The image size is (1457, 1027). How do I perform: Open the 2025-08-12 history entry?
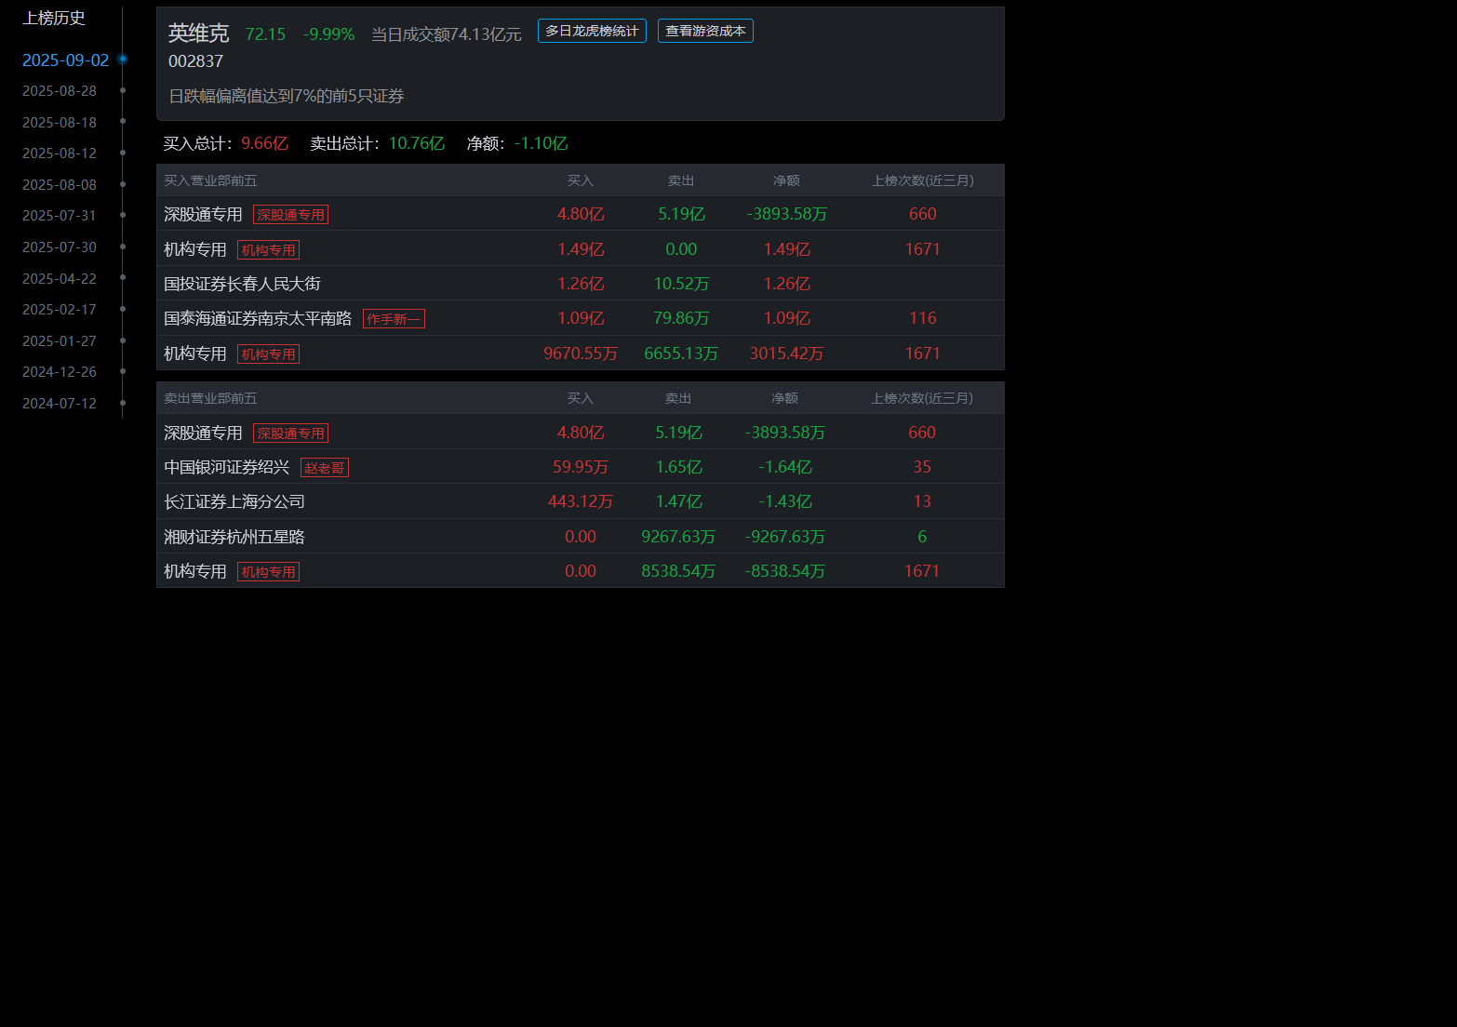click(60, 153)
